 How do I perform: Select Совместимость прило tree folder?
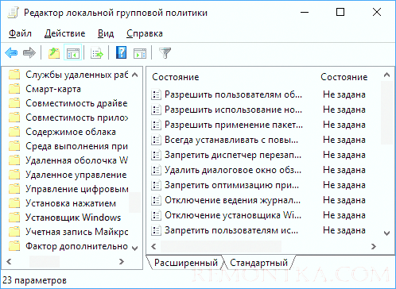pyautogui.click(x=68, y=118)
